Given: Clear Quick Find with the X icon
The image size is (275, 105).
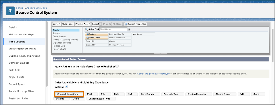Looking at the screenshot, I should click(129, 29).
